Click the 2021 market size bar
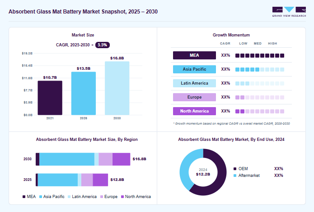 point(50,98)
